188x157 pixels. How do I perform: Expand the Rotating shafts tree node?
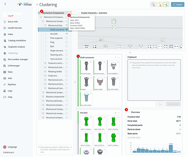click(x=45, y=72)
